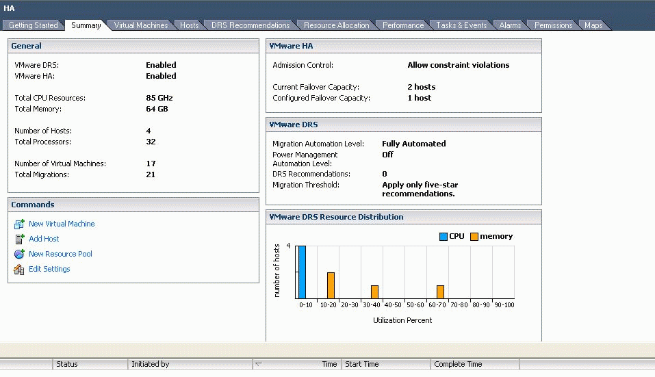
Task: Sort by Initiated by column header
Action: 190,364
